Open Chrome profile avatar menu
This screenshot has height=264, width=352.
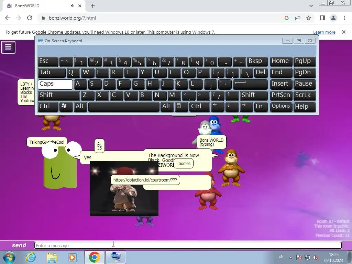333,18
